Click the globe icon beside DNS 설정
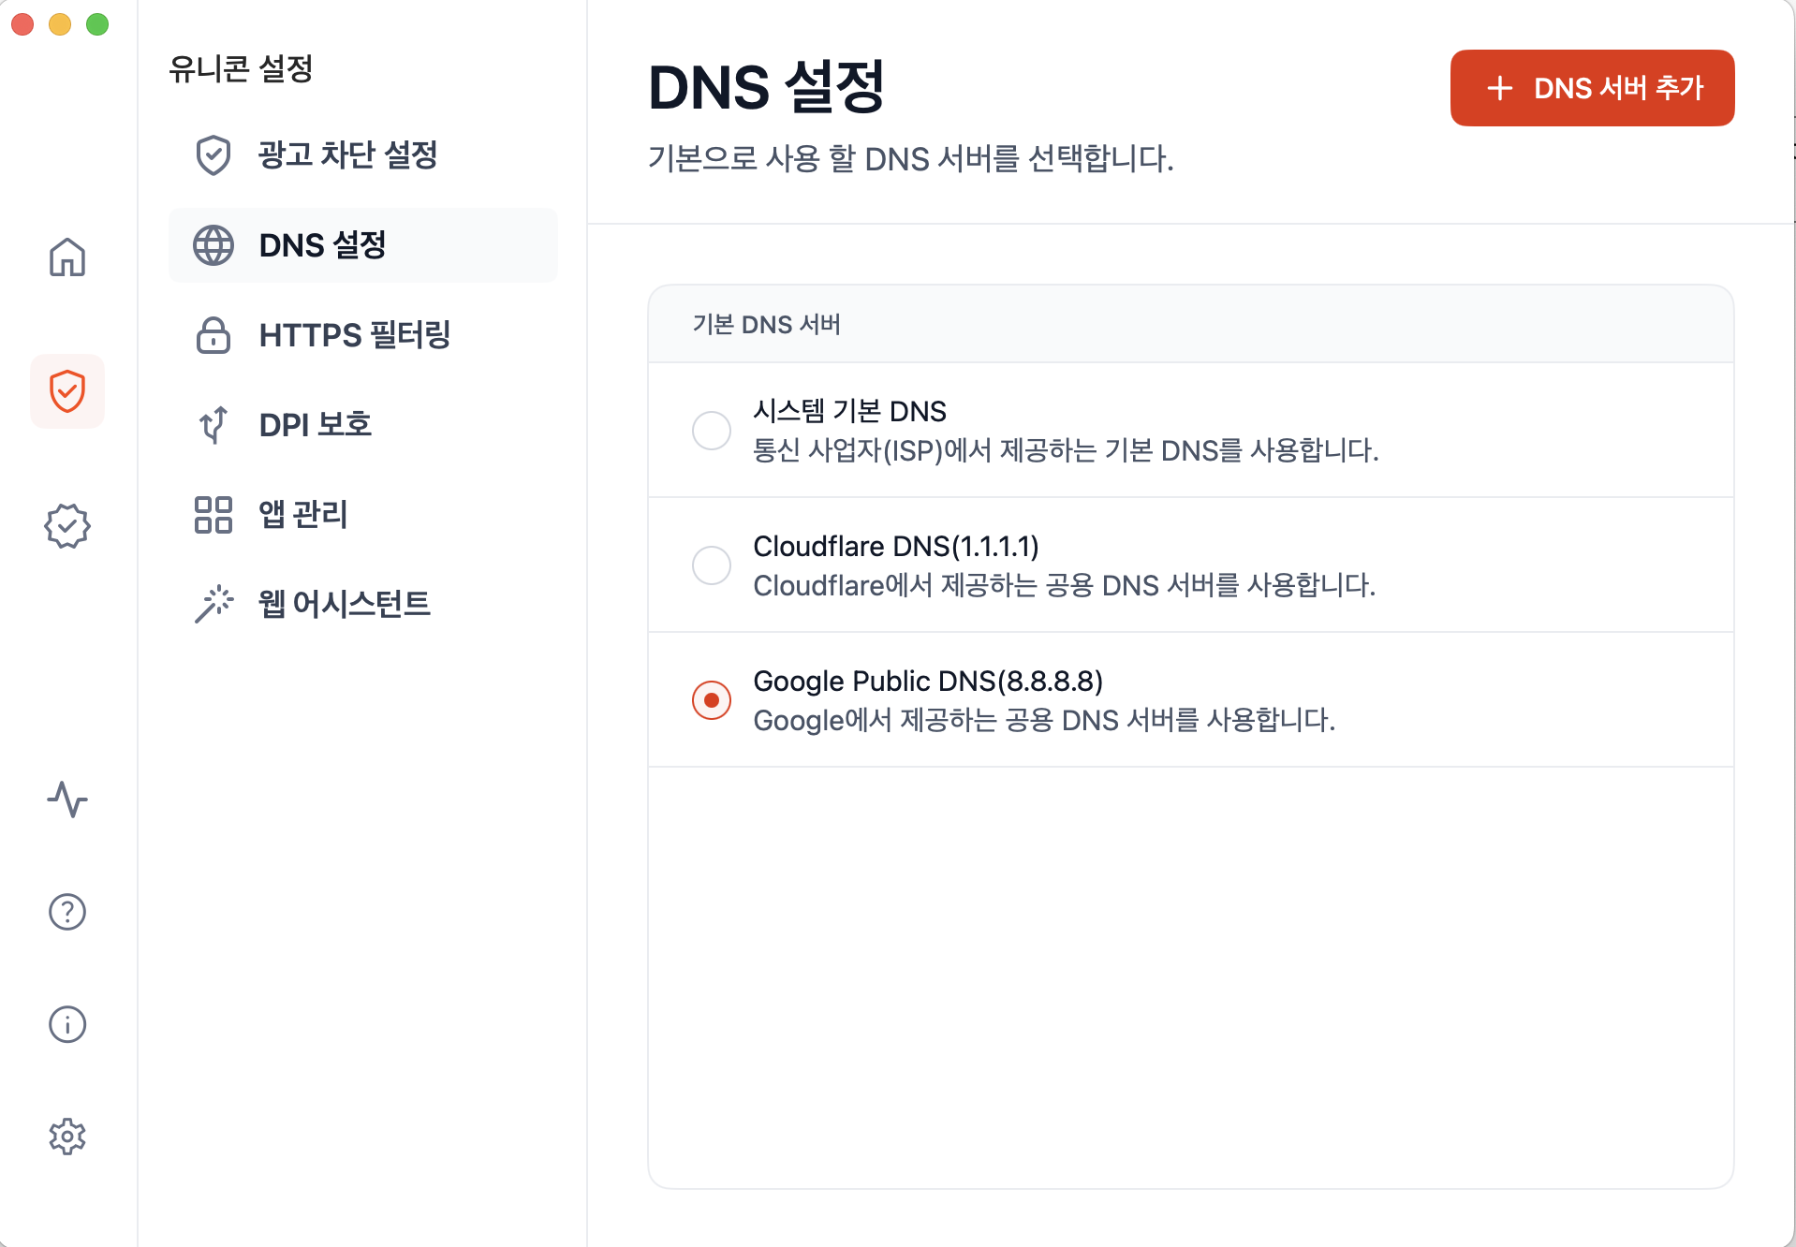Screen dimensions: 1796x1247 [213, 245]
